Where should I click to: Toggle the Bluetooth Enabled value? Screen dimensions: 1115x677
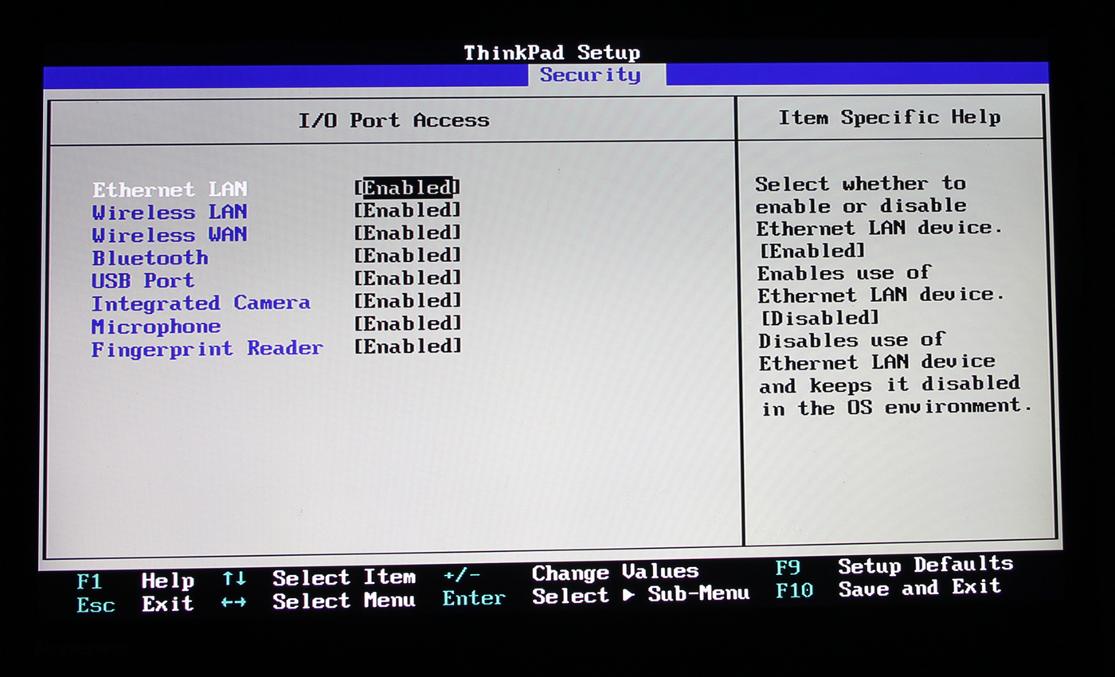[407, 256]
